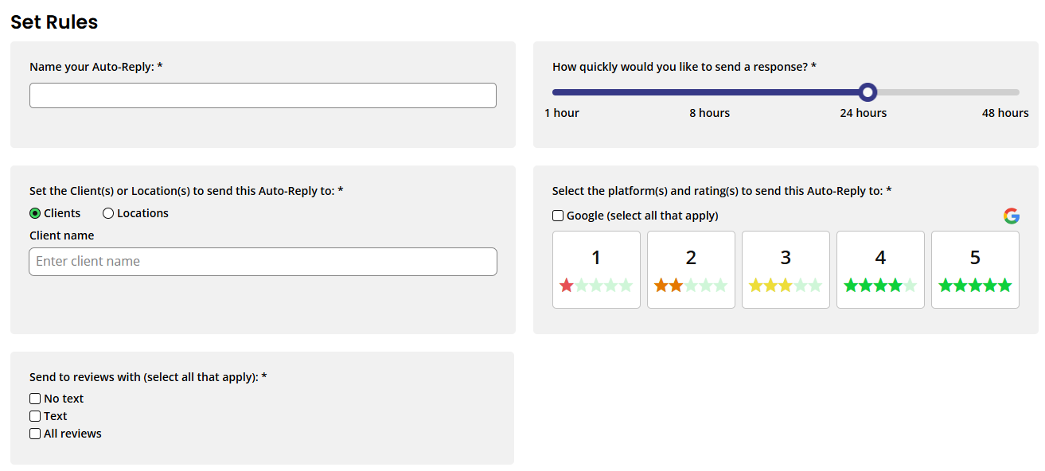Check the Text reviews option

(x=35, y=416)
